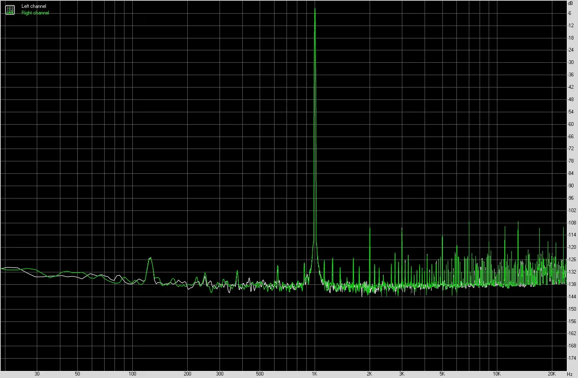This screenshot has width=578, height=378.
Task: Click the 50 frequency axis label
Action: [x=78, y=374]
